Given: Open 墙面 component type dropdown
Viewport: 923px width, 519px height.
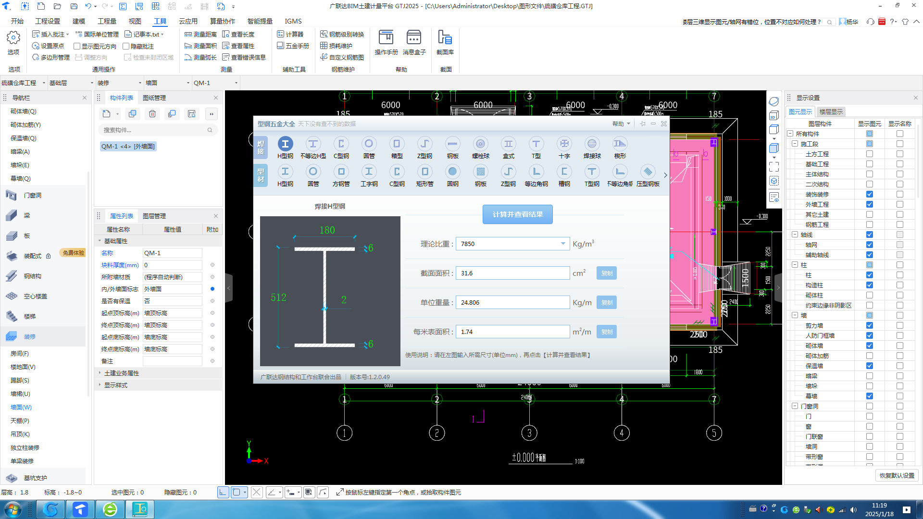Looking at the screenshot, I should click(x=168, y=83).
